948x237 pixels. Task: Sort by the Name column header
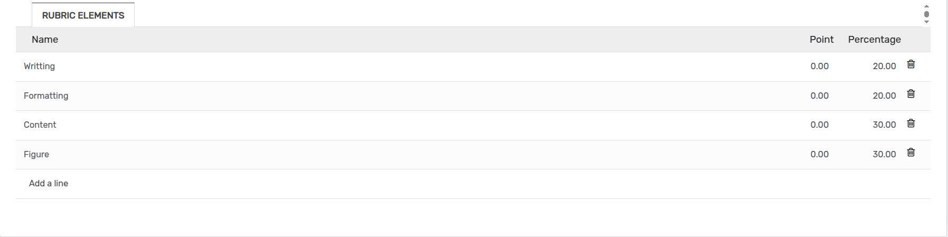pos(45,40)
